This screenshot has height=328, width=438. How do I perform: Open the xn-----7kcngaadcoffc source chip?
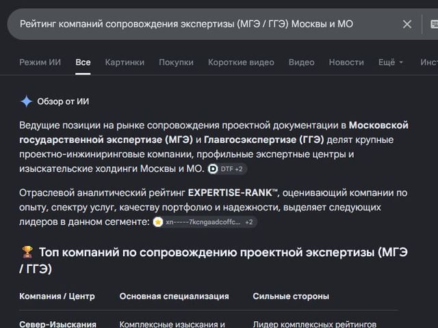click(205, 222)
